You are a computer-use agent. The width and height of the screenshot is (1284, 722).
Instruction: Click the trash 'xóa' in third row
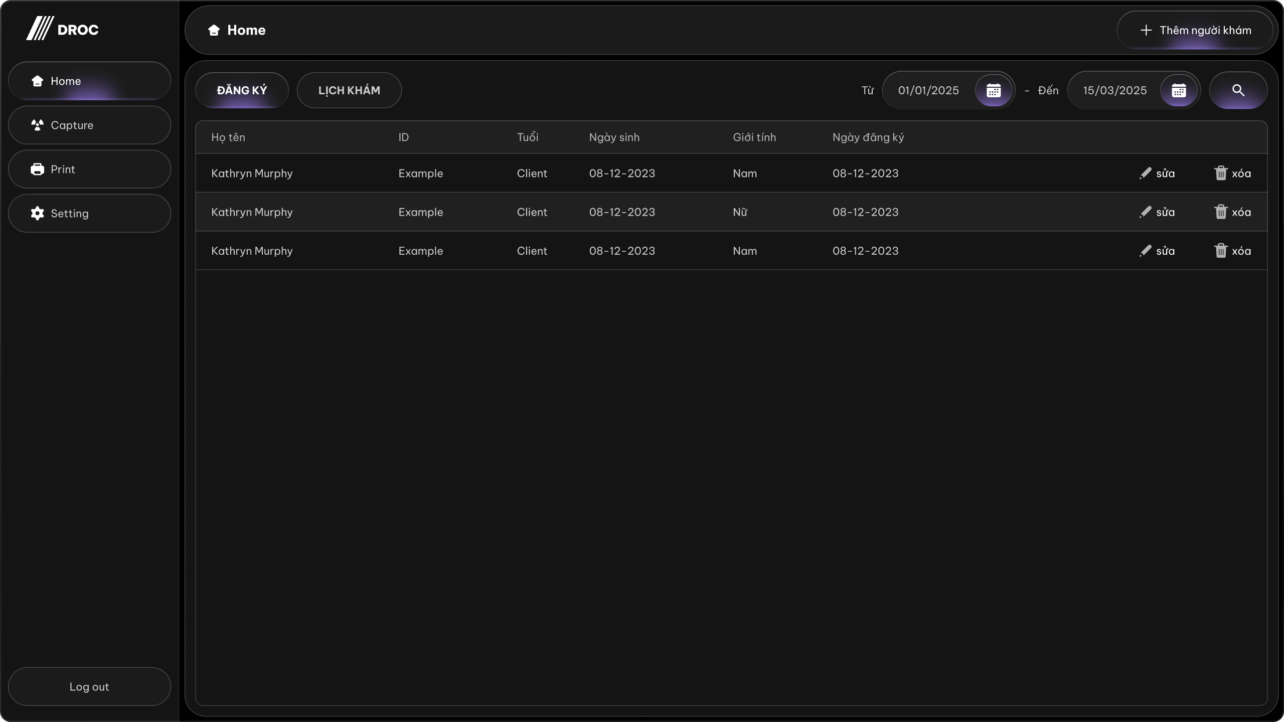(1232, 251)
